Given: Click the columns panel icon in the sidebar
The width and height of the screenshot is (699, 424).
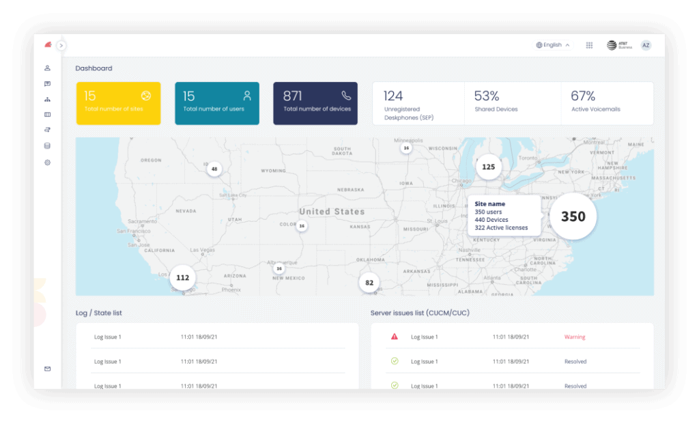Looking at the screenshot, I should click(47, 113).
